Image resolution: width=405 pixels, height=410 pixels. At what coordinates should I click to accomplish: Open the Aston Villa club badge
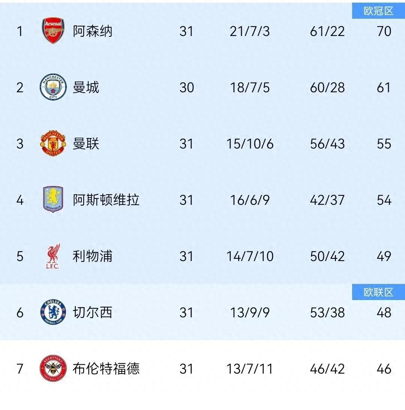pos(53,200)
